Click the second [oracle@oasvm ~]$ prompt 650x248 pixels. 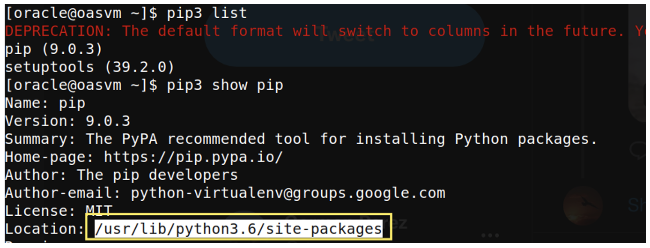click(81, 85)
